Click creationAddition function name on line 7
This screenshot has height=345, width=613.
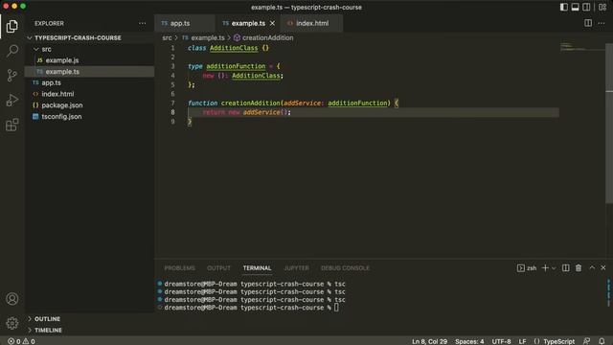251,103
